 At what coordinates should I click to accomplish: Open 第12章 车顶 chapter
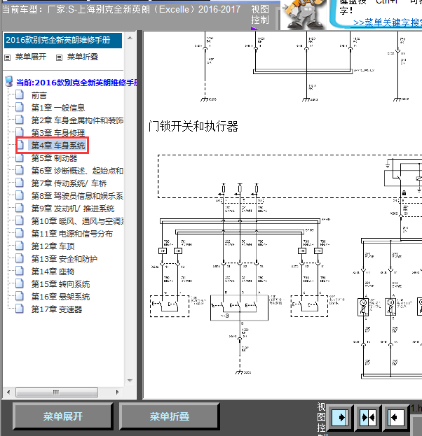53,246
